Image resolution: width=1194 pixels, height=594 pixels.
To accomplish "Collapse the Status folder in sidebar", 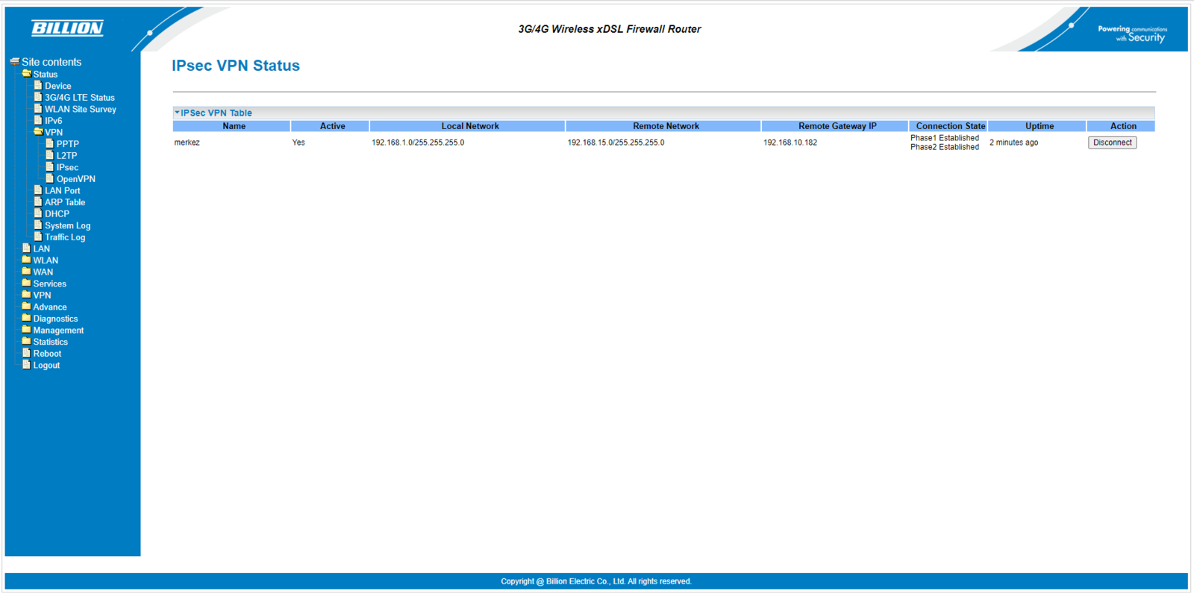I will (27, 74).
